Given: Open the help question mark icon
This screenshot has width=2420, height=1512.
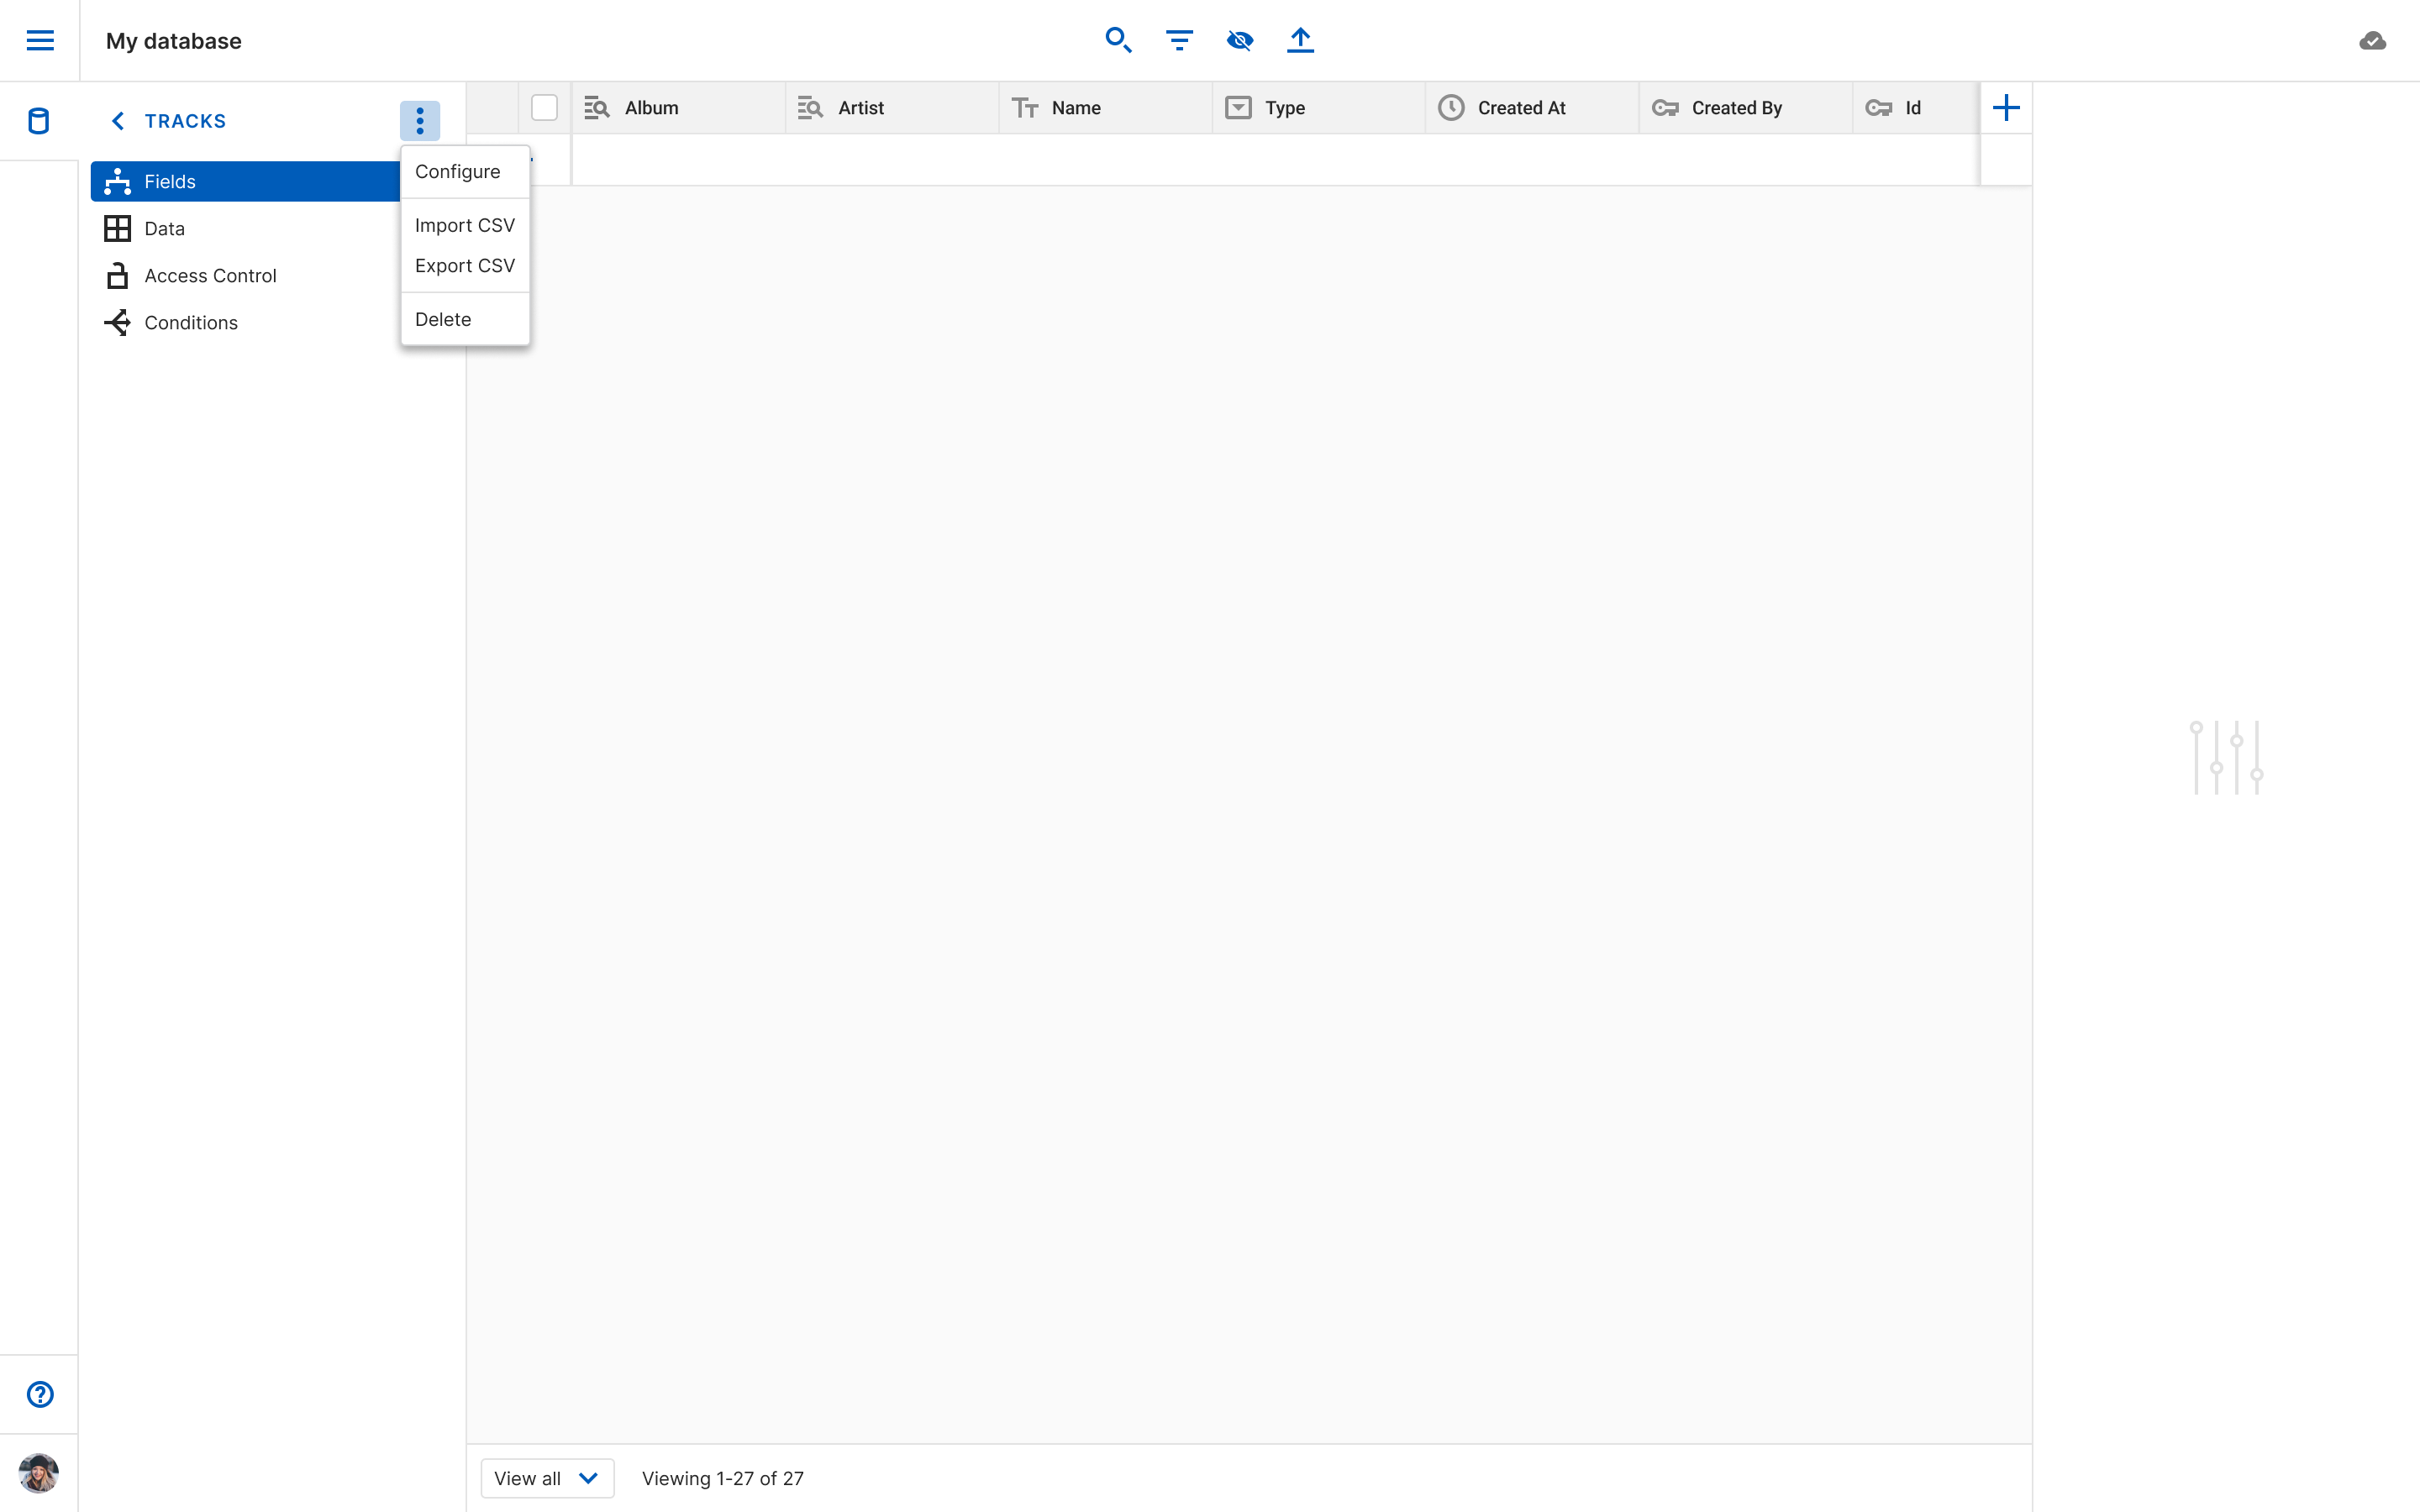Looking at the screenshot, I should tap(40, 1394).
